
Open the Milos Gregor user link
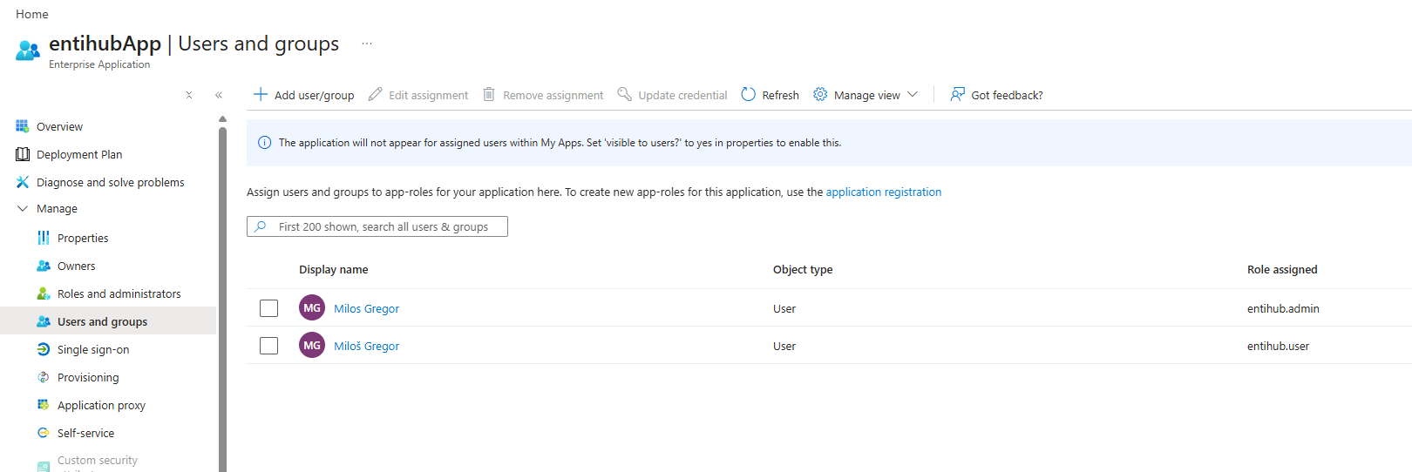pyautogui.click(x=366, y=308)
